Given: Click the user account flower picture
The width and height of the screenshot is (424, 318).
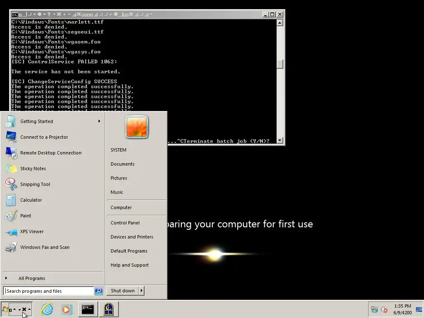Looking at the screenshot, I should point(137,127).
